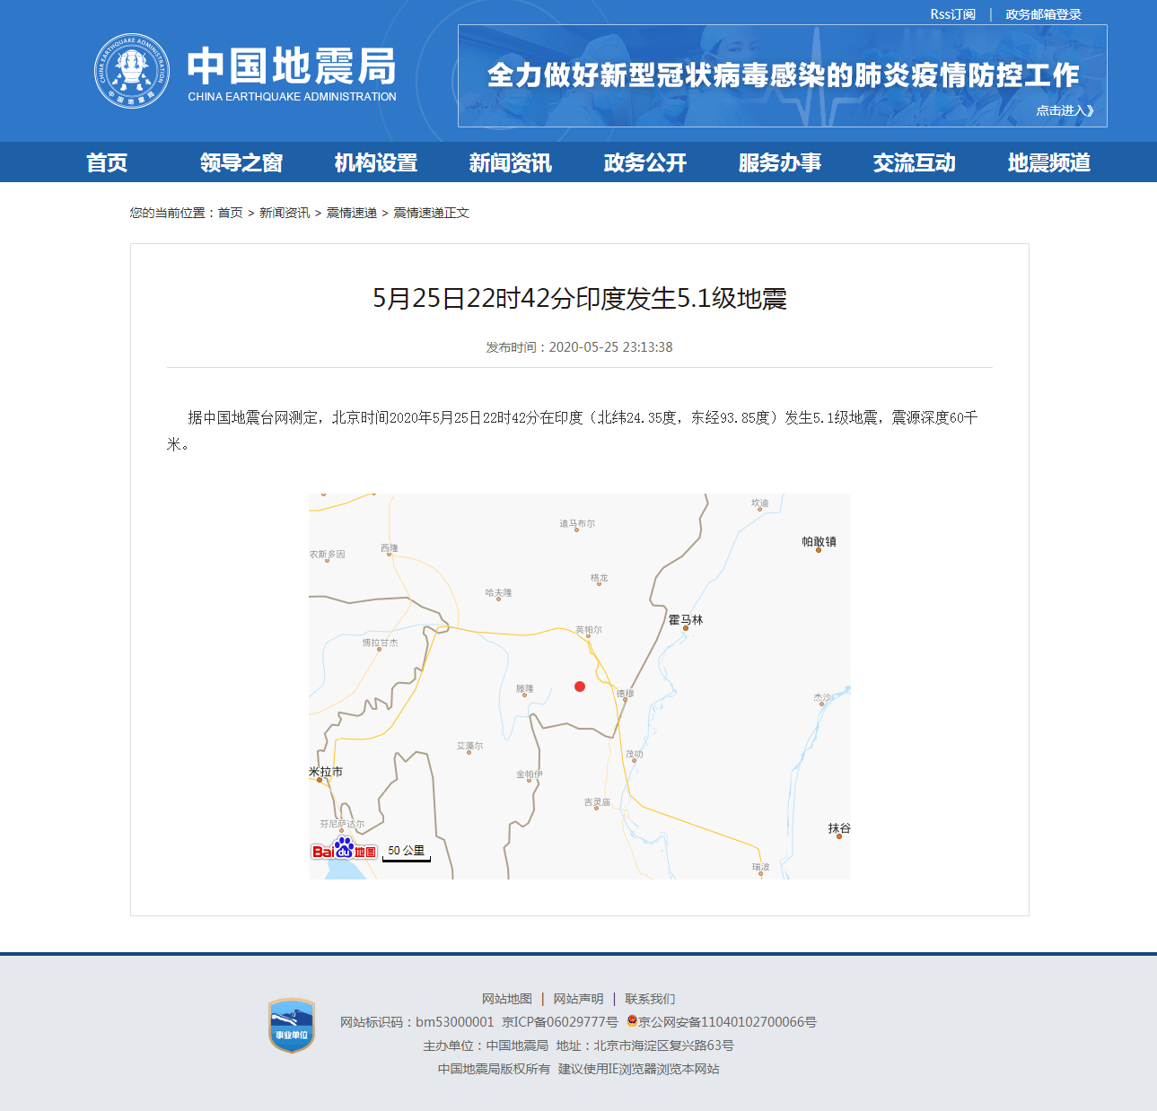The width and height of the screenshot is (1157, 1111).
Task: Click the 主办单位：中国地震局 footer text
Action: point(486,1045)
